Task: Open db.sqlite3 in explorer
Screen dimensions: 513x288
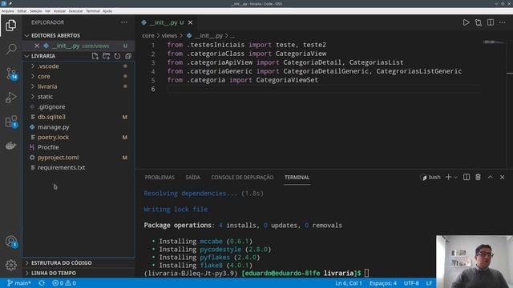Action: (79, 117)
